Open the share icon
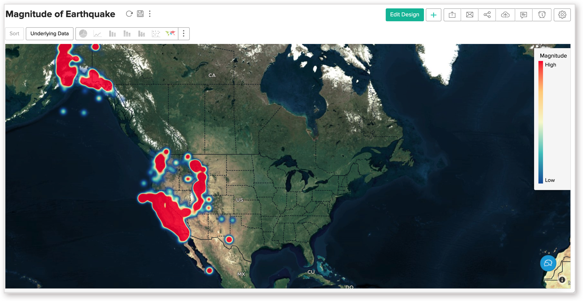The height and width of the screenshot is (301, 583). tap(487, 15)
